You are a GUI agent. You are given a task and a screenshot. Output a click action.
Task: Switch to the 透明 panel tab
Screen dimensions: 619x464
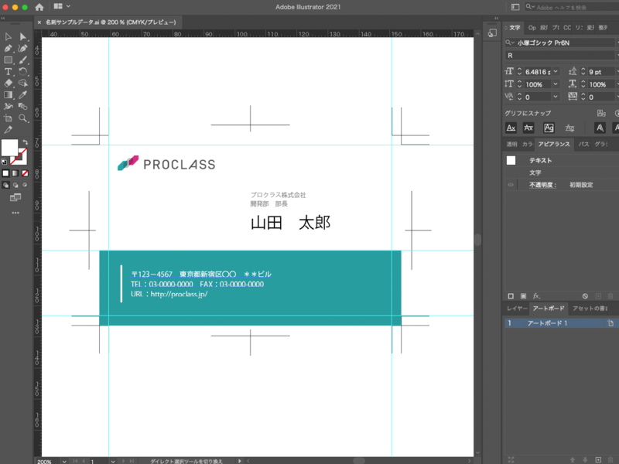[x=511, y=144]
